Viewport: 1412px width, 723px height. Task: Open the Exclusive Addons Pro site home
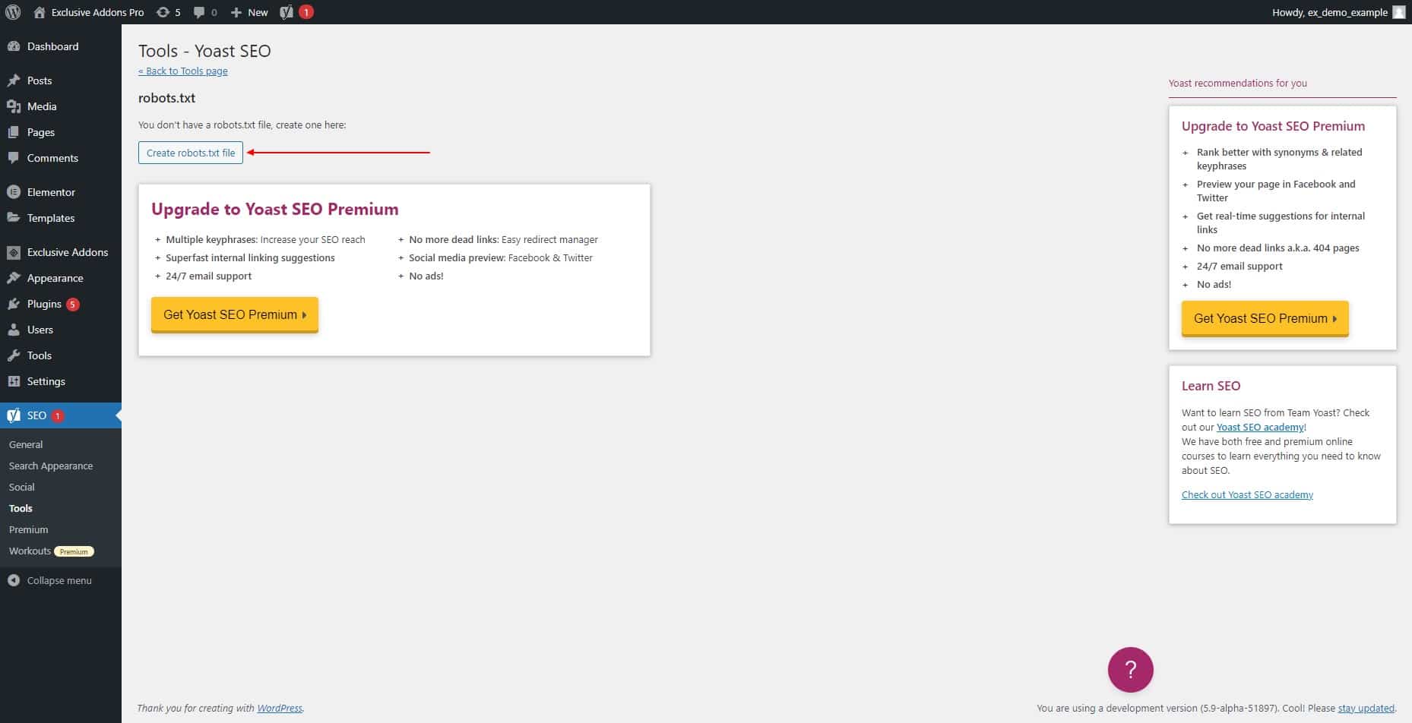click(x=89, y=12)
